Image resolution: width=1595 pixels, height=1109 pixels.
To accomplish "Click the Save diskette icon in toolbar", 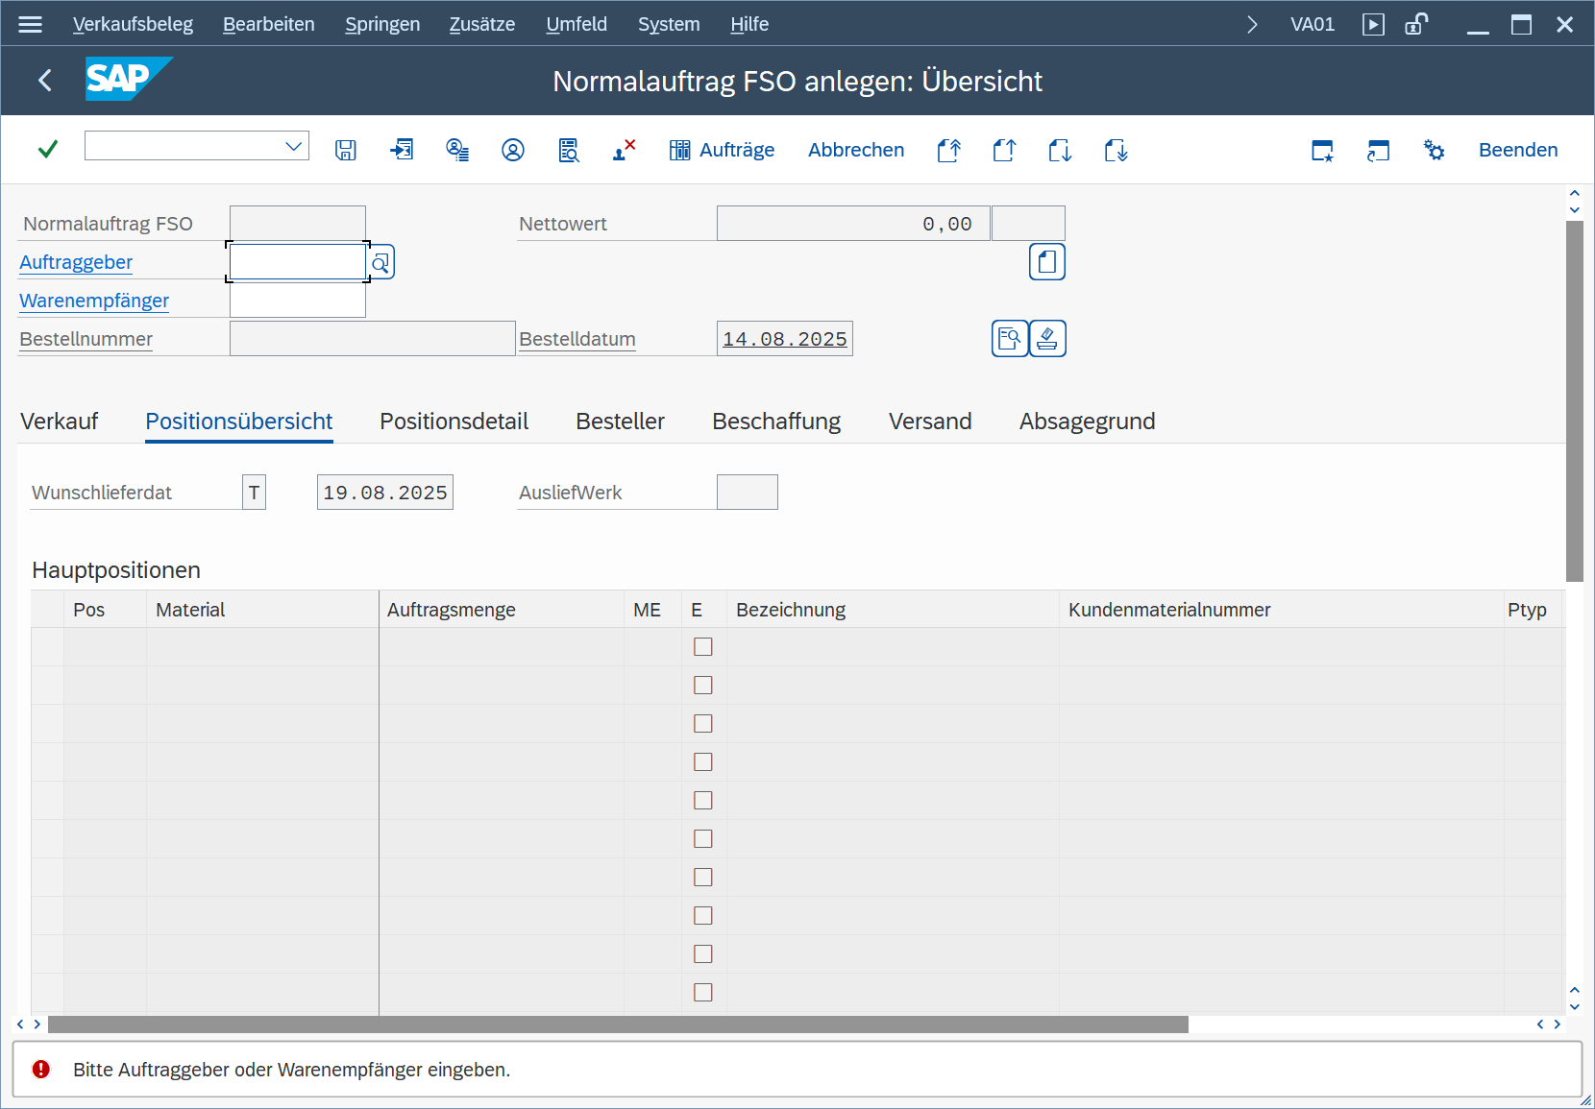I will (346, 150).
